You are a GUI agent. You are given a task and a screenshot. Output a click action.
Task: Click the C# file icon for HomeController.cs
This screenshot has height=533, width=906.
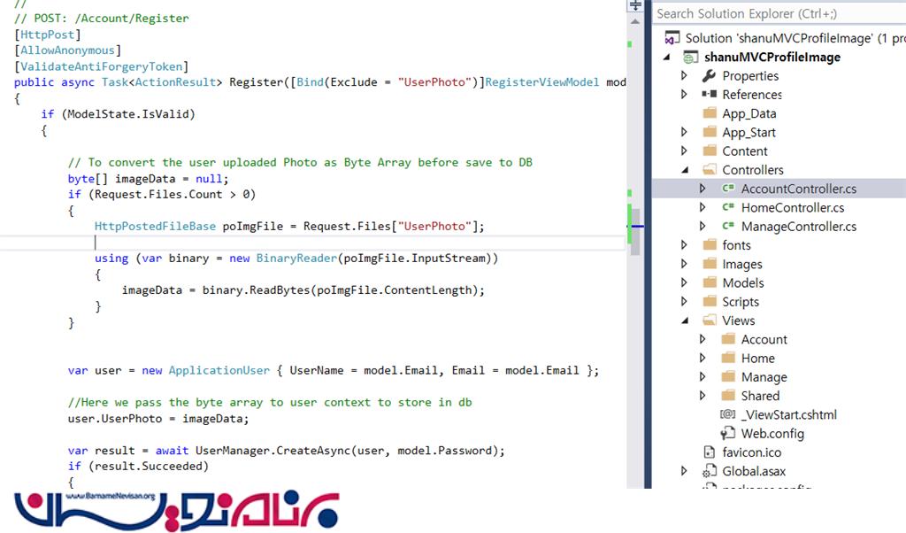point(728,207)
